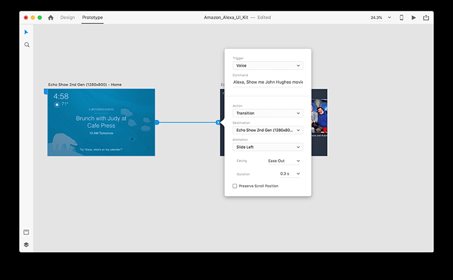Switch to the Prototype tab
This screenshot has height=280, width=453.
point(92,18)
